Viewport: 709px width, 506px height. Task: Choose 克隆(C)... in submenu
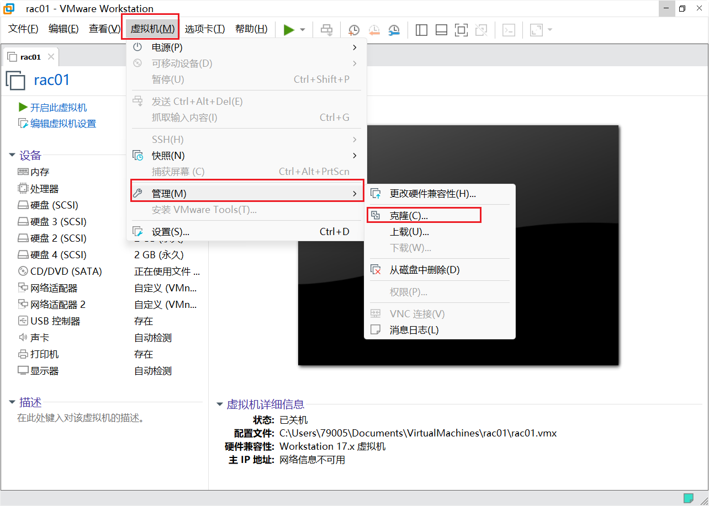(440, 216)
